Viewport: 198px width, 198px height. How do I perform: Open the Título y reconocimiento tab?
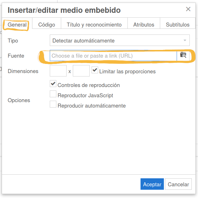tap(94, 25)
